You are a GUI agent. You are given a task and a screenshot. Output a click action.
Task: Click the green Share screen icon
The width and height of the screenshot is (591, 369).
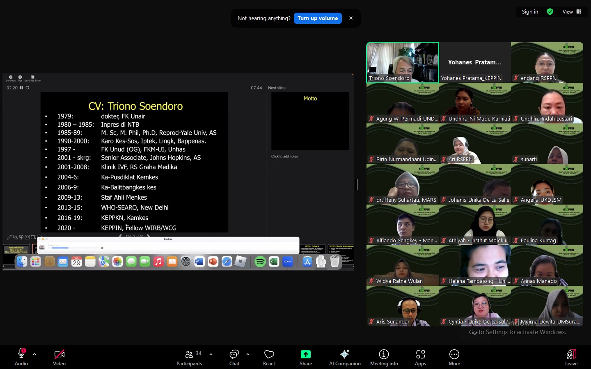pyautogui.click(x=306, y=354)
